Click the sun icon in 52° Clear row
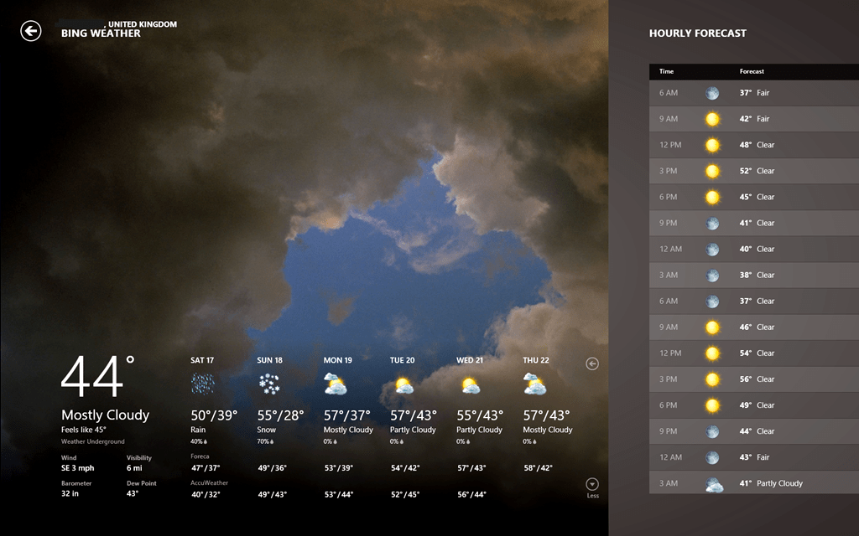The image size is (859, 536). [x=712, y=171]
